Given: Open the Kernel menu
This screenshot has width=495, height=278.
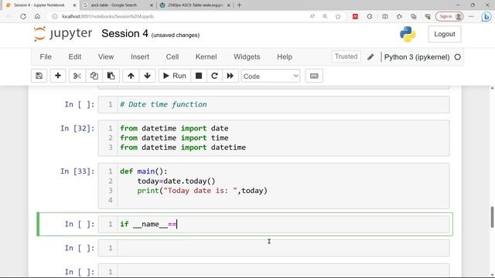Looking at the screenshot, I should pyautogui.click(x=207, y=56).
